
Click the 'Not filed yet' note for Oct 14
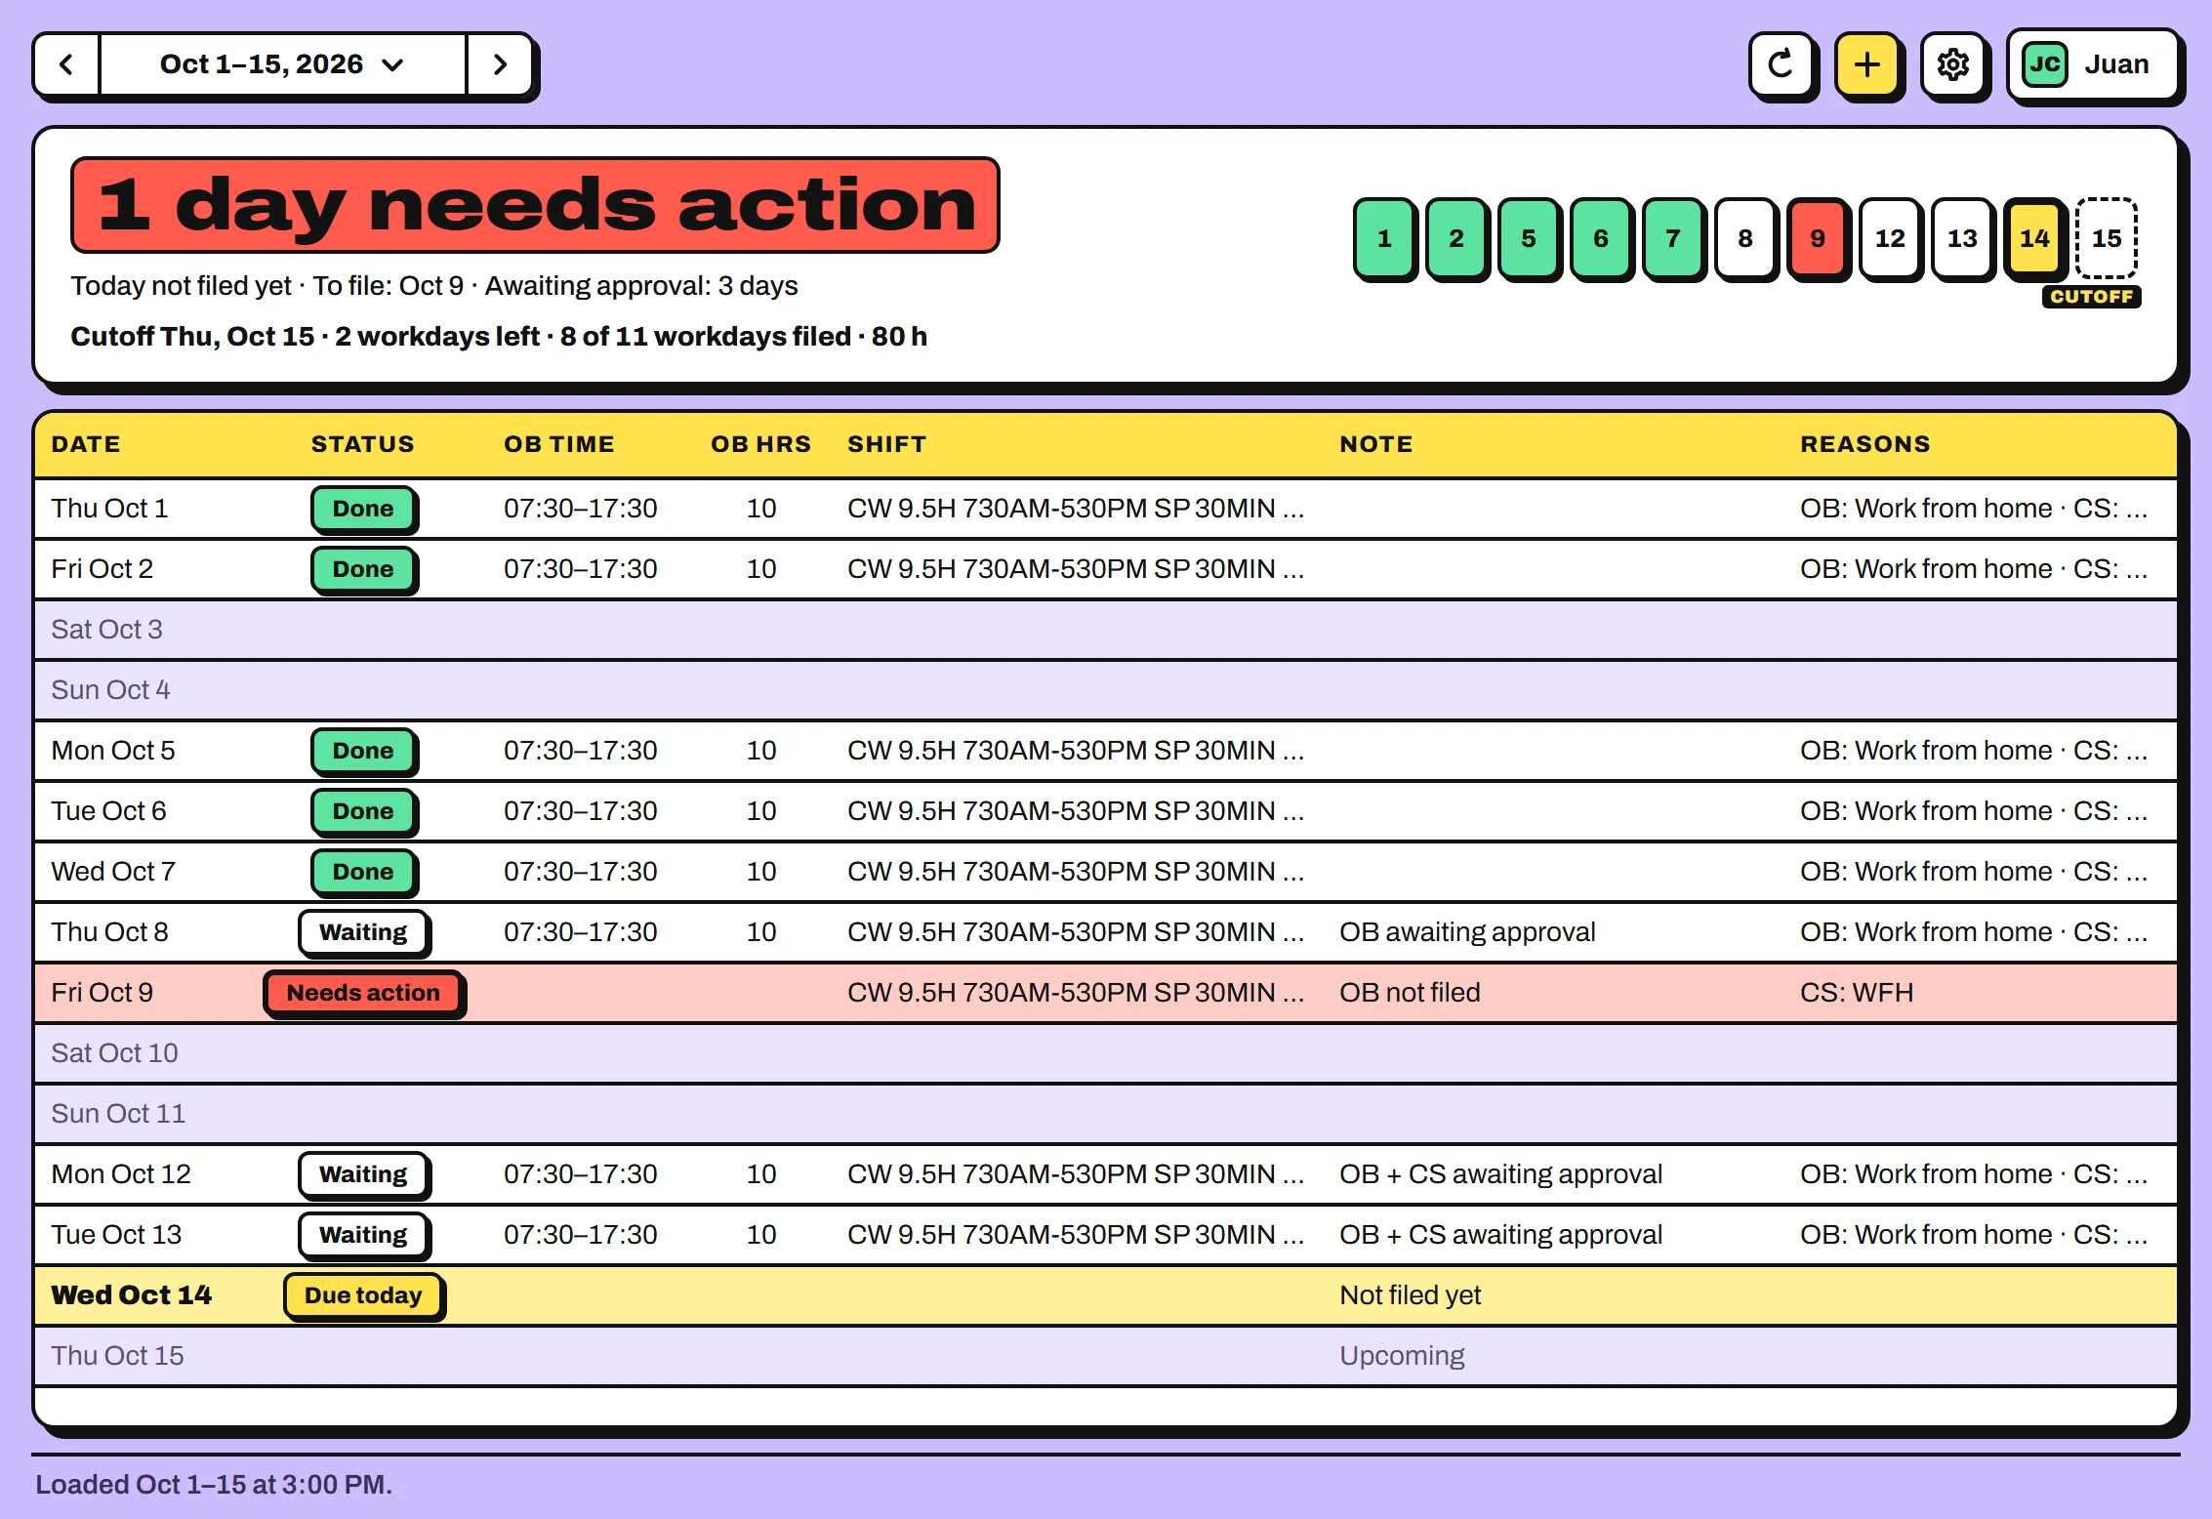pos(1410,1295)
